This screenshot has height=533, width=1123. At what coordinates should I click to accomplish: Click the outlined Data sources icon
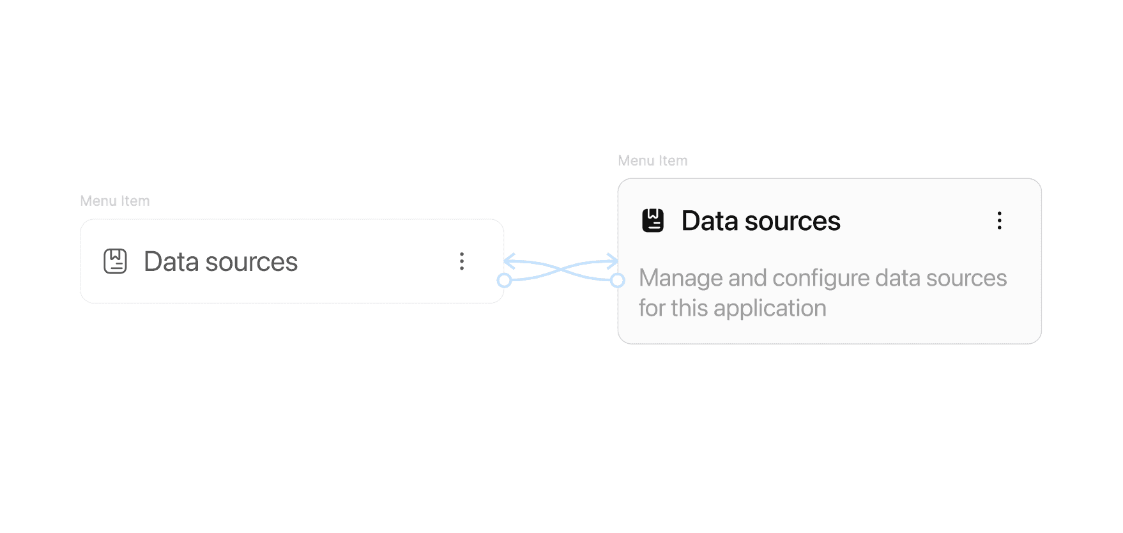[x=115, y=261]
